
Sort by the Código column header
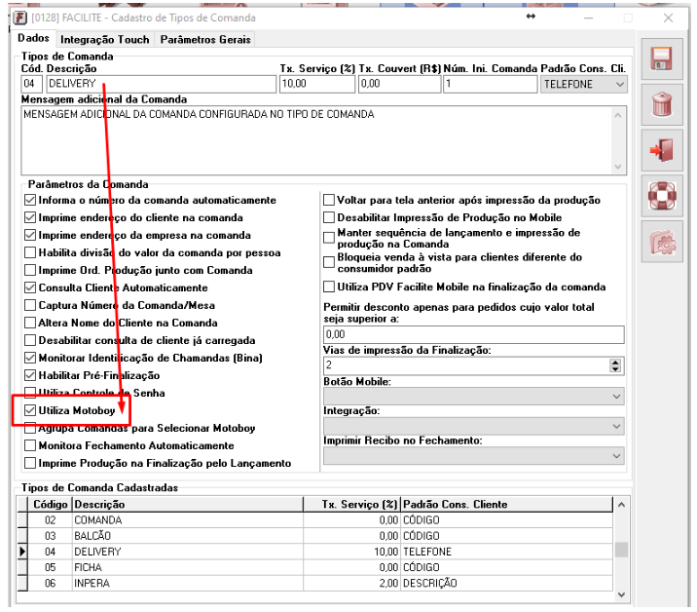pos(50,504)
